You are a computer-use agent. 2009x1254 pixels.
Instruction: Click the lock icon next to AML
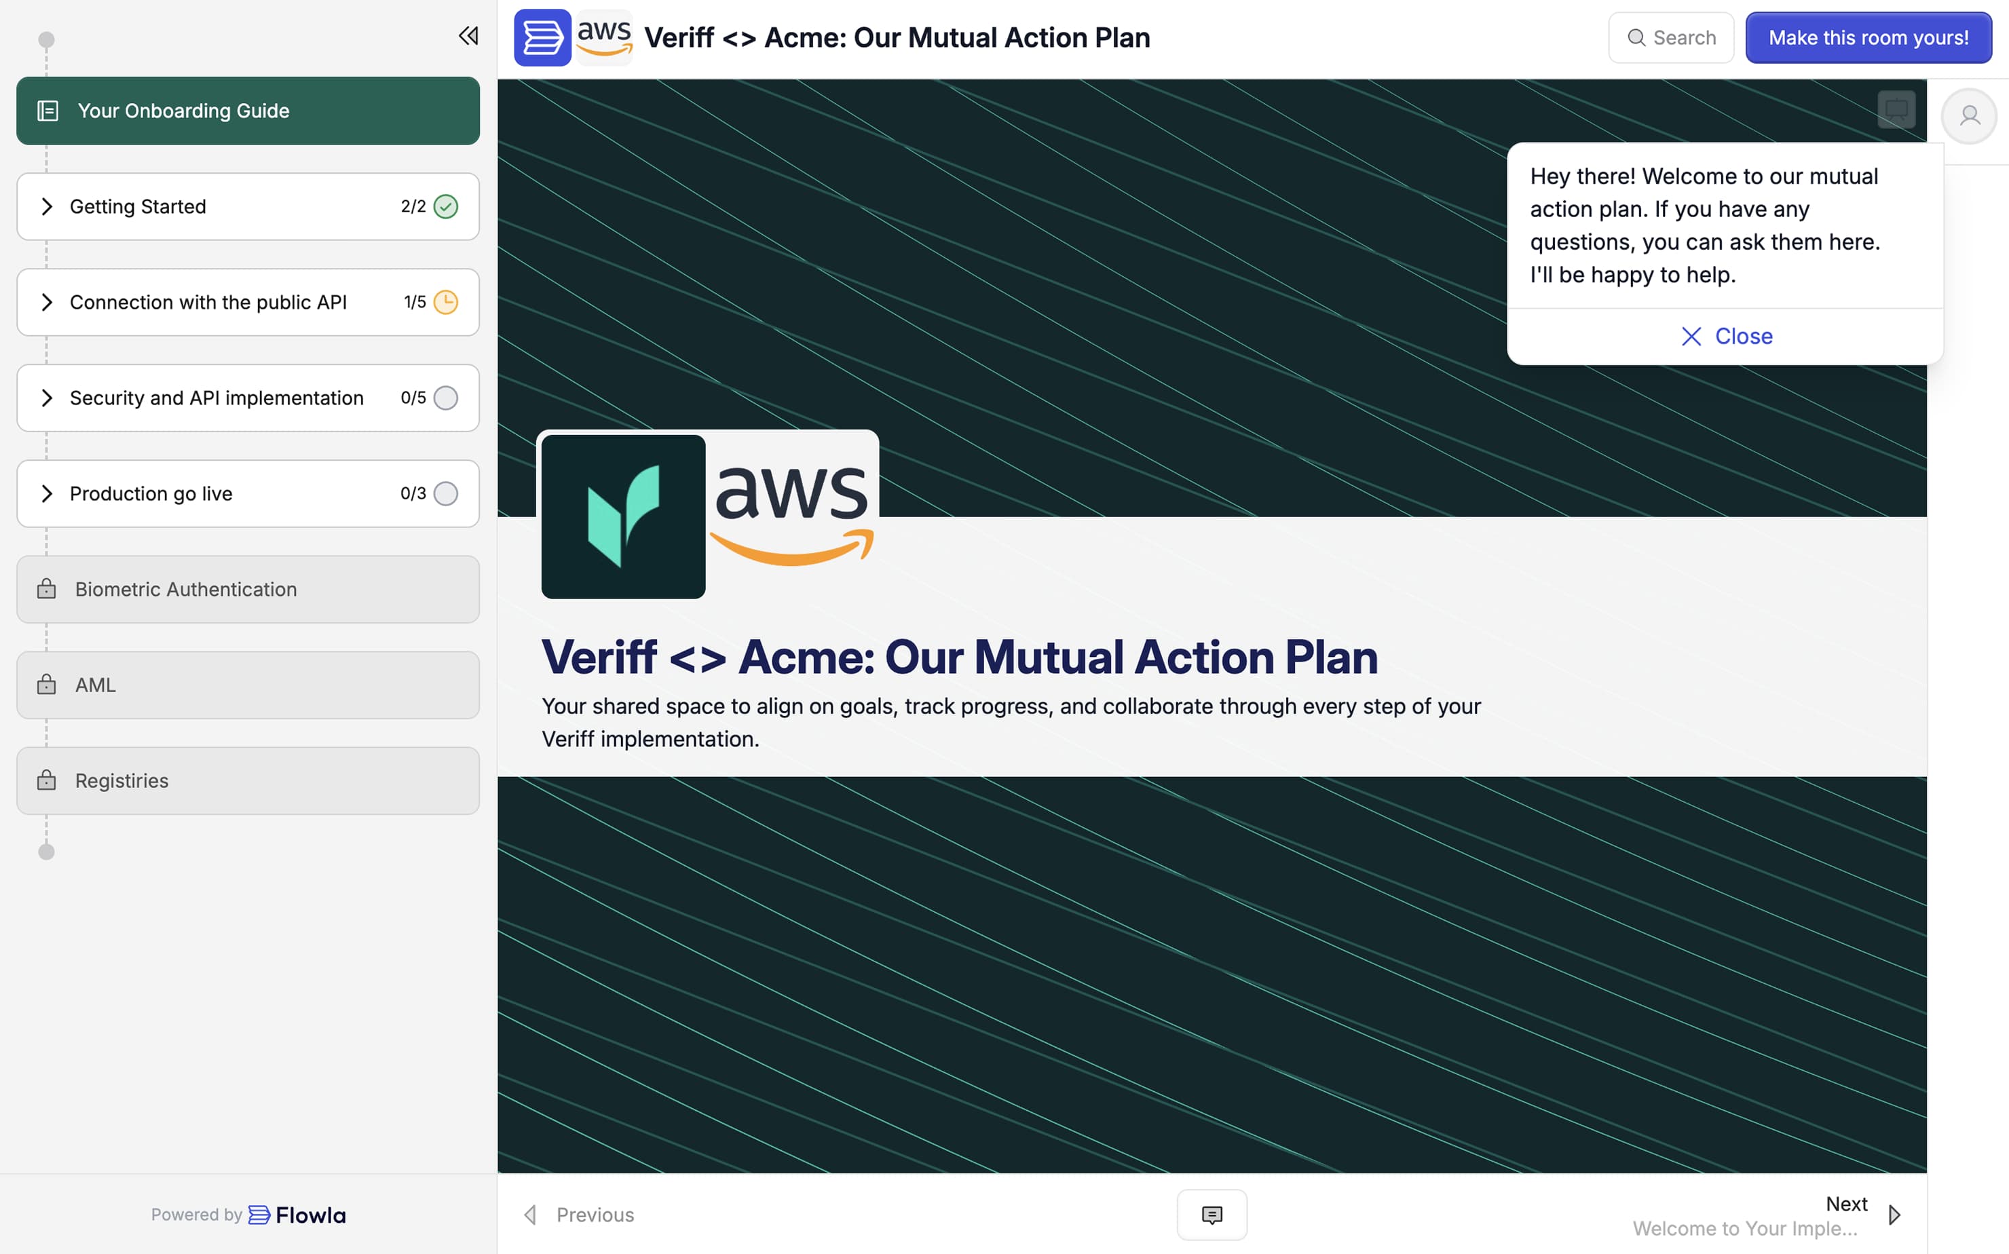(46, 685)
